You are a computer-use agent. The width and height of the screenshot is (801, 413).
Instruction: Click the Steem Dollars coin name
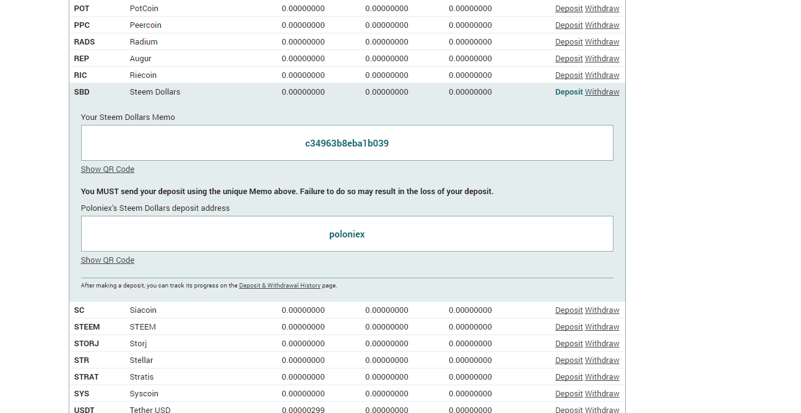155,92
